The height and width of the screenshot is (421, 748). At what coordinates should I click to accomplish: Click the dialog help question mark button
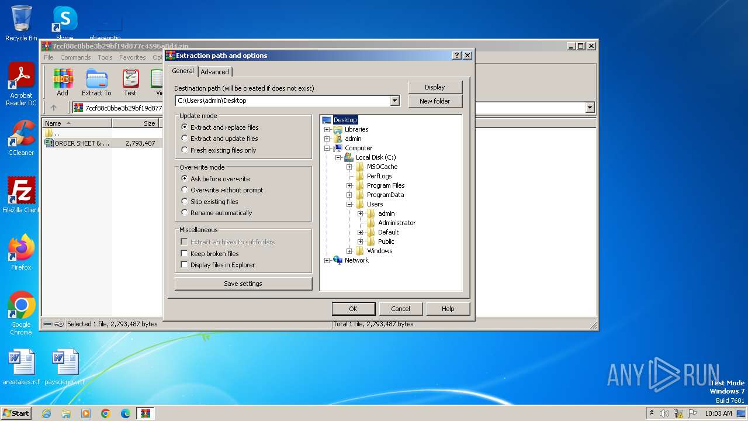coord(457,56)
